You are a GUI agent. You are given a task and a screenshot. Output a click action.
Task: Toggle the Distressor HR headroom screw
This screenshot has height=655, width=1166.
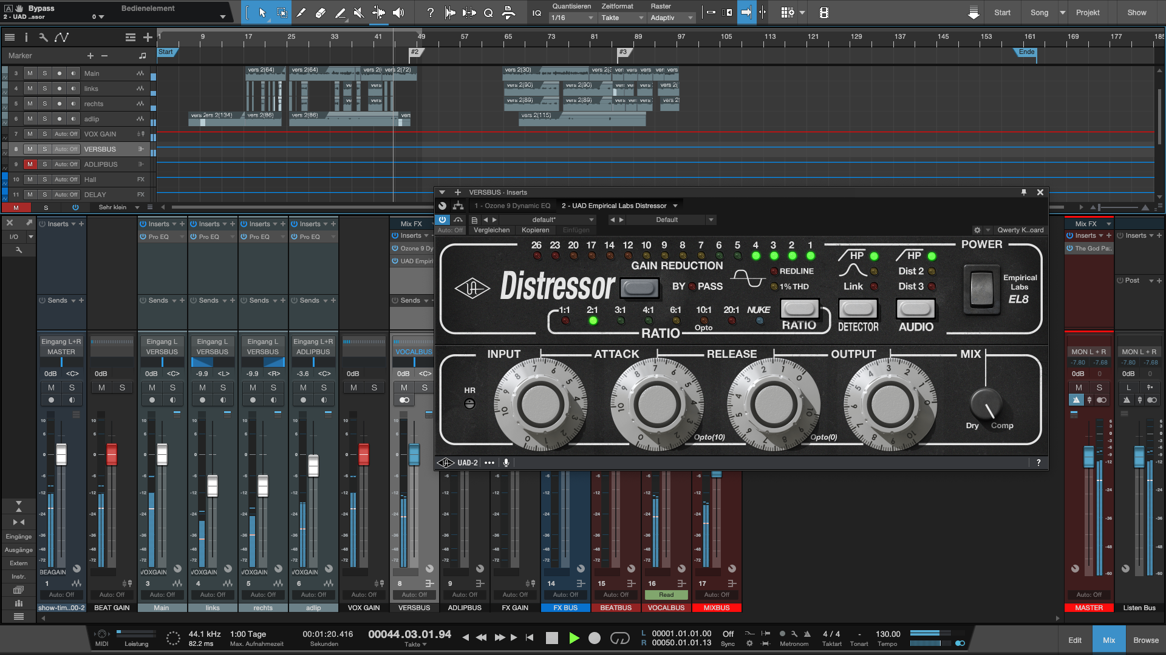click(469, 404)
